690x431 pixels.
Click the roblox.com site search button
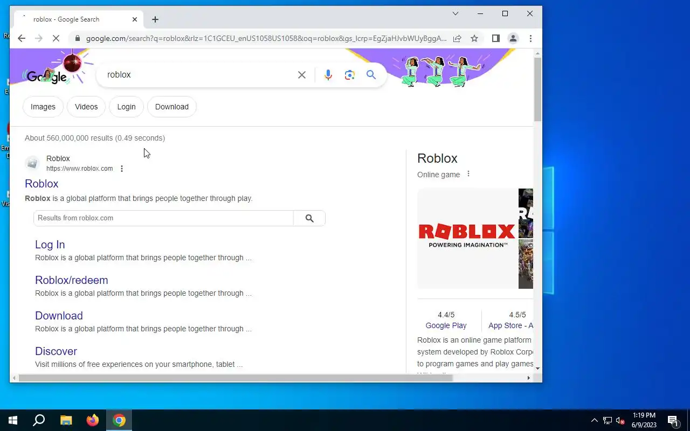tap(309, 218)
